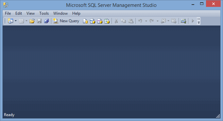Viewport: 223px width, 121px height.
Task: Expand the Undo history dropdown arrow
Action: [146, 21]
